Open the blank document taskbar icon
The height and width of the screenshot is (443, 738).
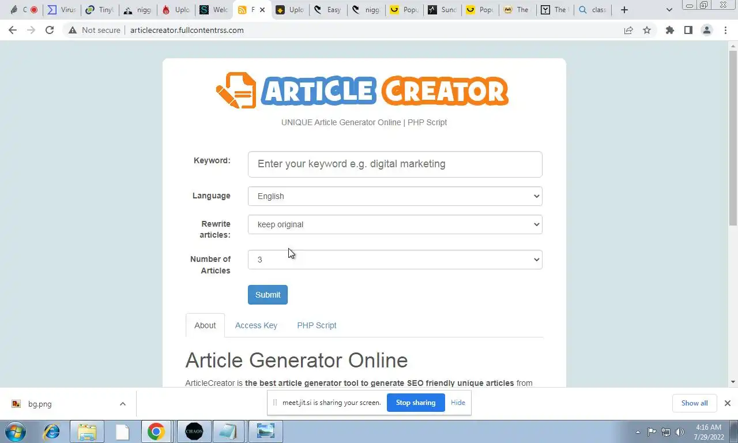[122, 431]
